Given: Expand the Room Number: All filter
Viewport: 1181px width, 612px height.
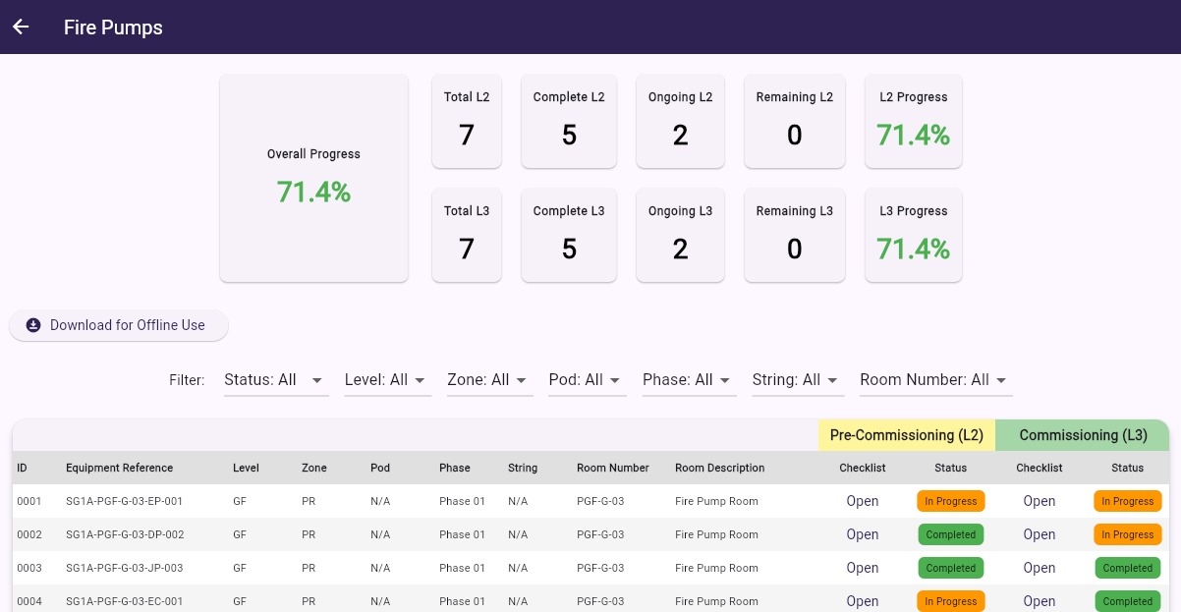Looking at the screenshot, I should [x=935, y=380].
